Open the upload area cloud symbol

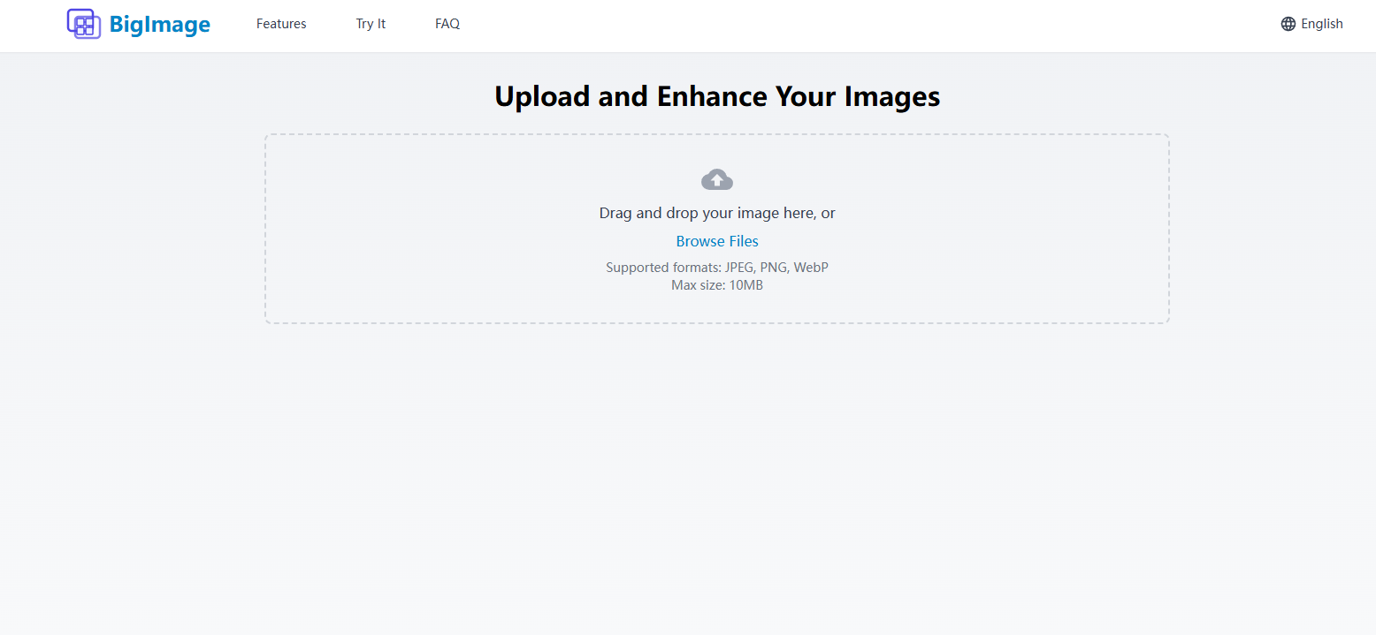716,178
